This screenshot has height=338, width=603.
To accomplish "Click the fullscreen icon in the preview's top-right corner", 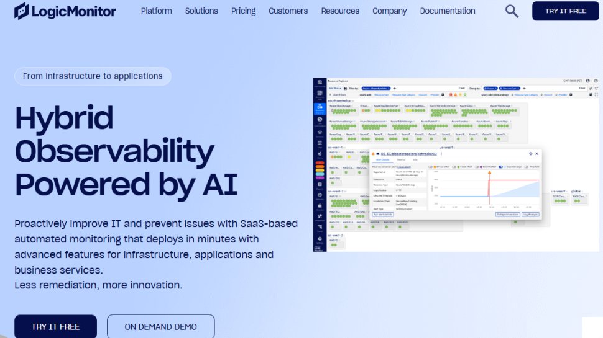I will (596, 95).
